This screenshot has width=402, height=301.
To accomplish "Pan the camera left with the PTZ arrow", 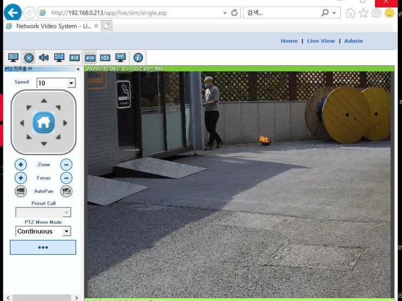I will tap(22, 123).
